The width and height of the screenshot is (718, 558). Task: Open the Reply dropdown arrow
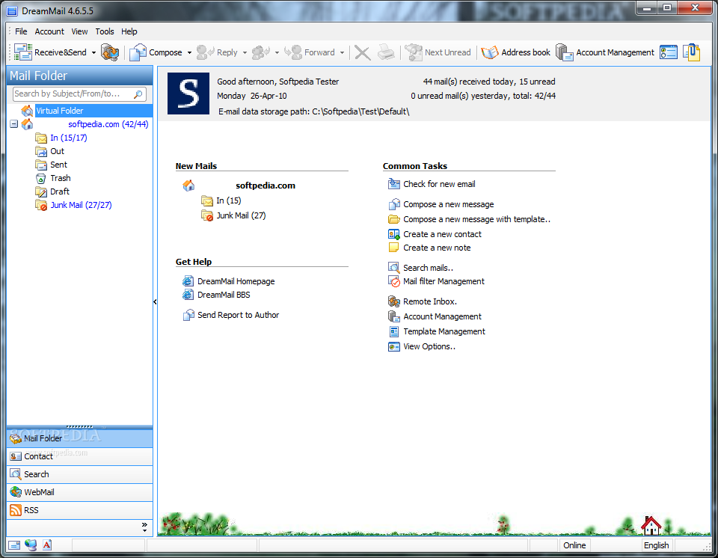pyautogui.click(x=245, y=52)
